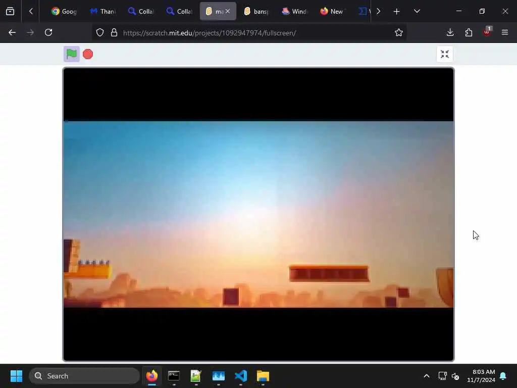Switch to the Google tab
Viewport: 517px width, 388px height.
tap(64, 11)
